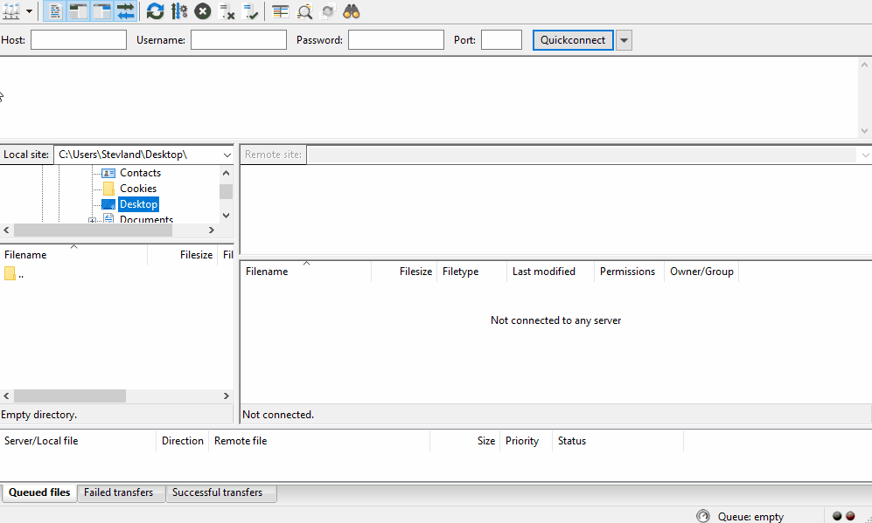Open directory listing filters dialog
The image size is (872, 523).
click(280, 11)
